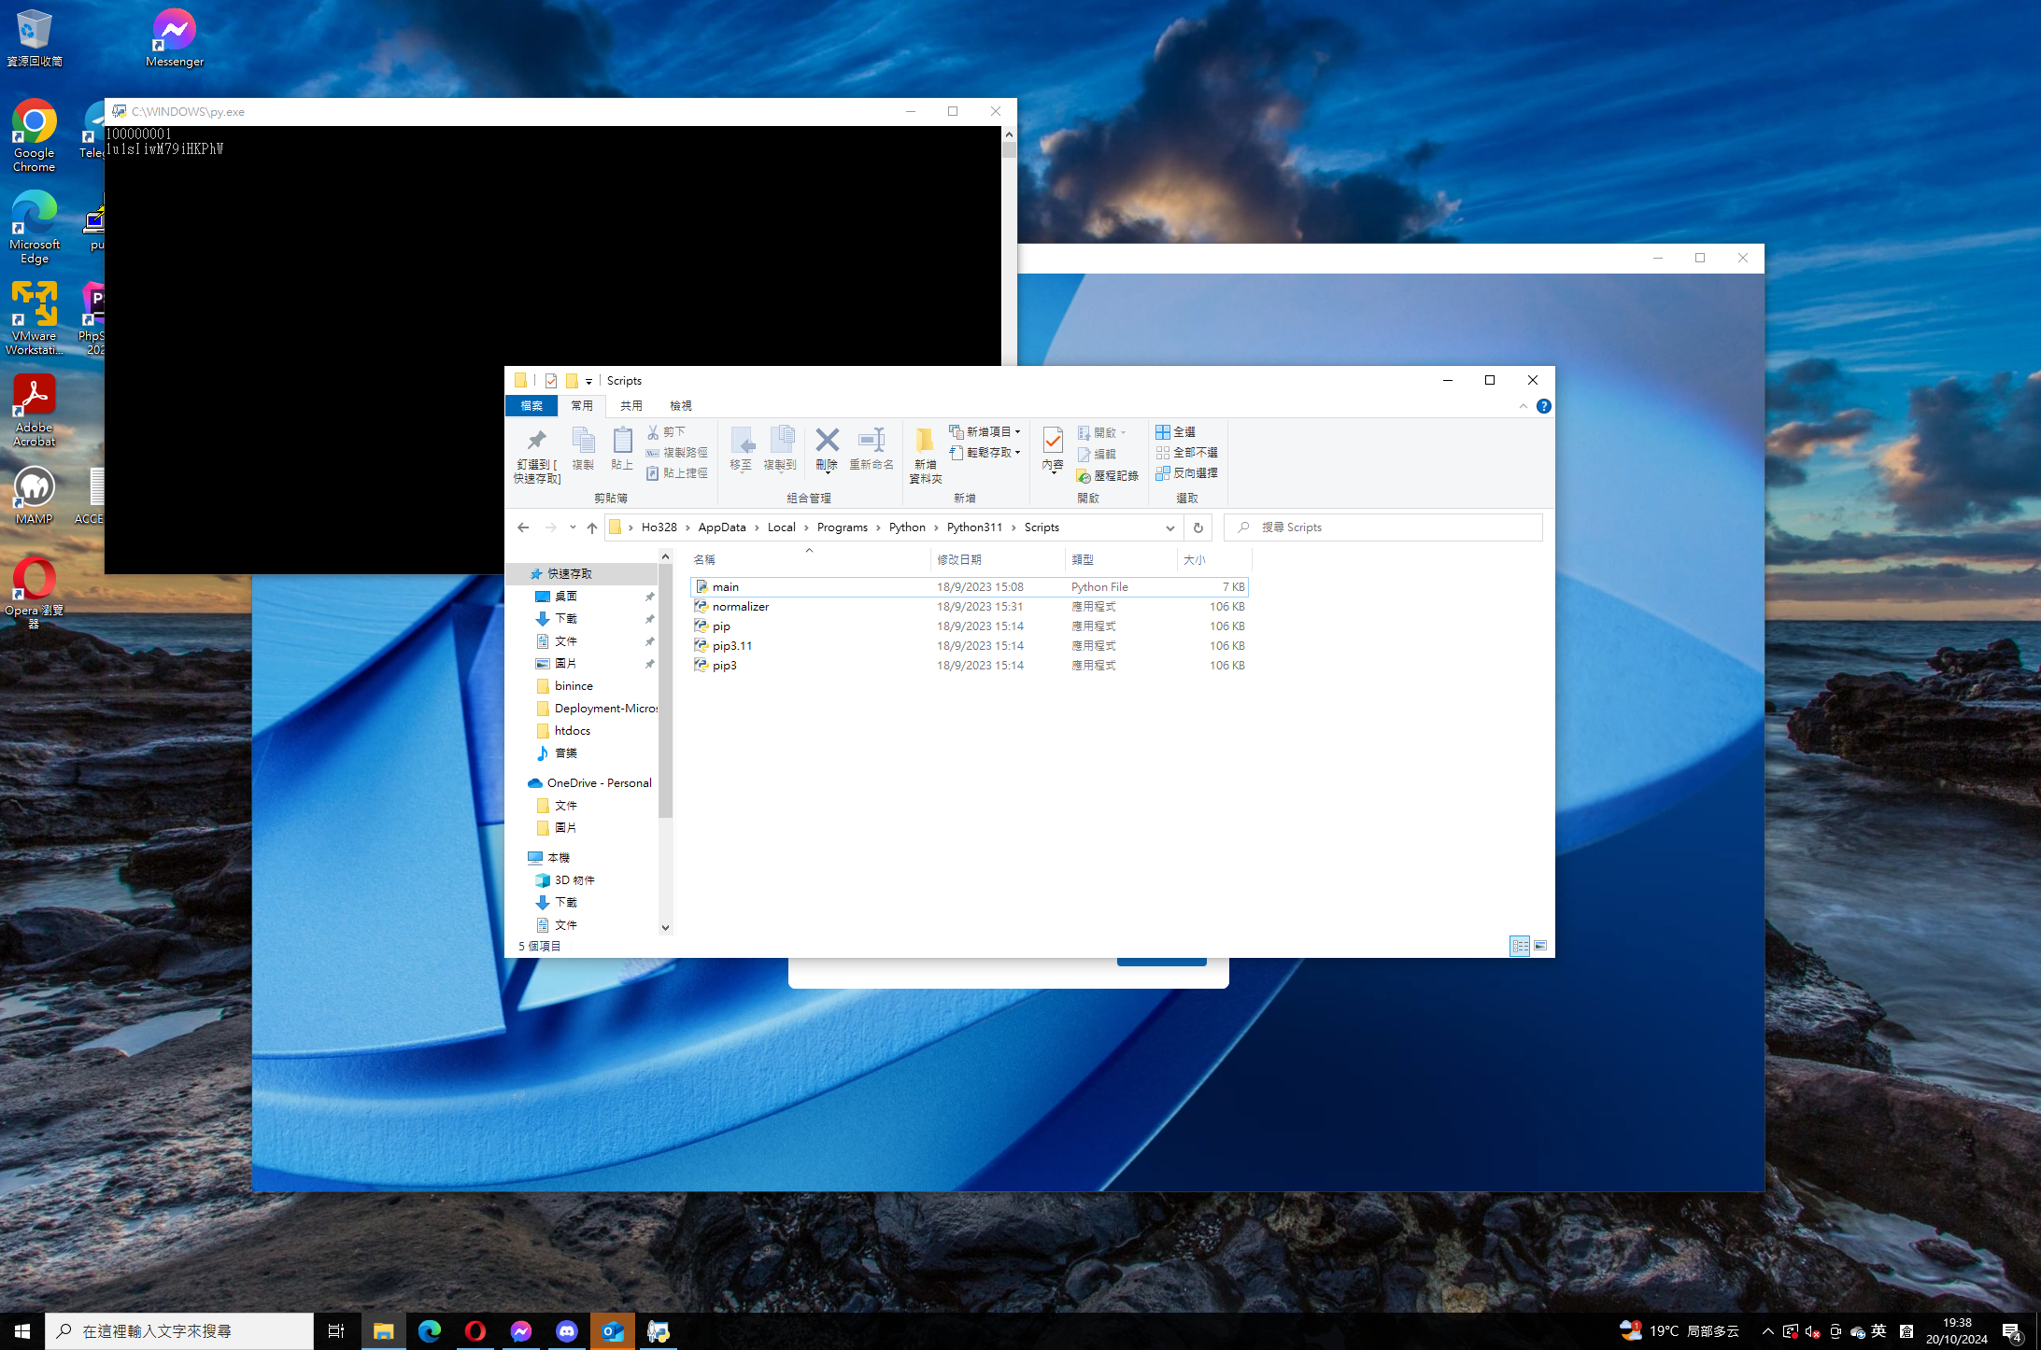Viewport: 2041px width, 1350px height.
Task: Click navigation pane scrollbar down arrow
Action: [666, 928]
